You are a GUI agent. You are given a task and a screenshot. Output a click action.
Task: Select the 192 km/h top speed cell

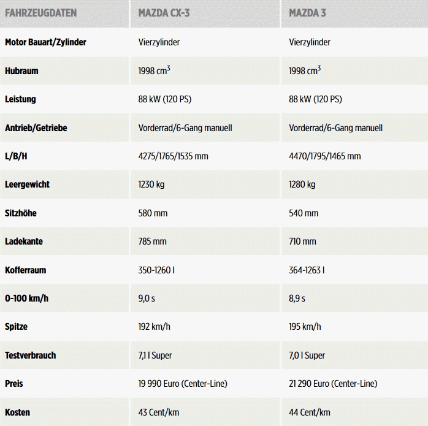[155, 327]
